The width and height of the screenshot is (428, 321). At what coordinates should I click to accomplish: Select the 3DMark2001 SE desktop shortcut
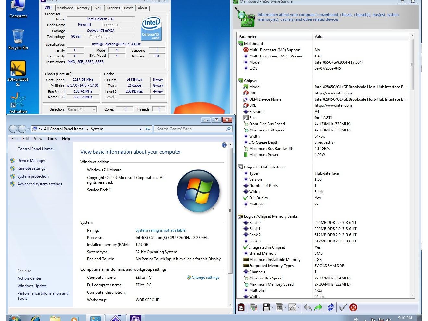[x=18, y=73]
